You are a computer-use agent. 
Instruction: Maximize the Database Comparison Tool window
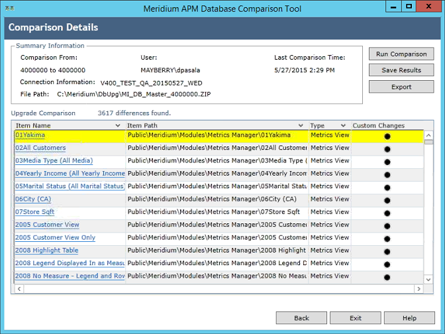(409, 6)
